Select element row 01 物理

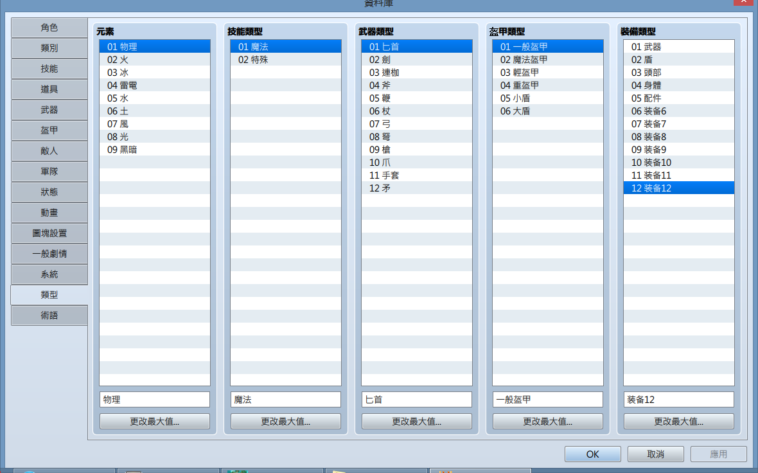155,46
